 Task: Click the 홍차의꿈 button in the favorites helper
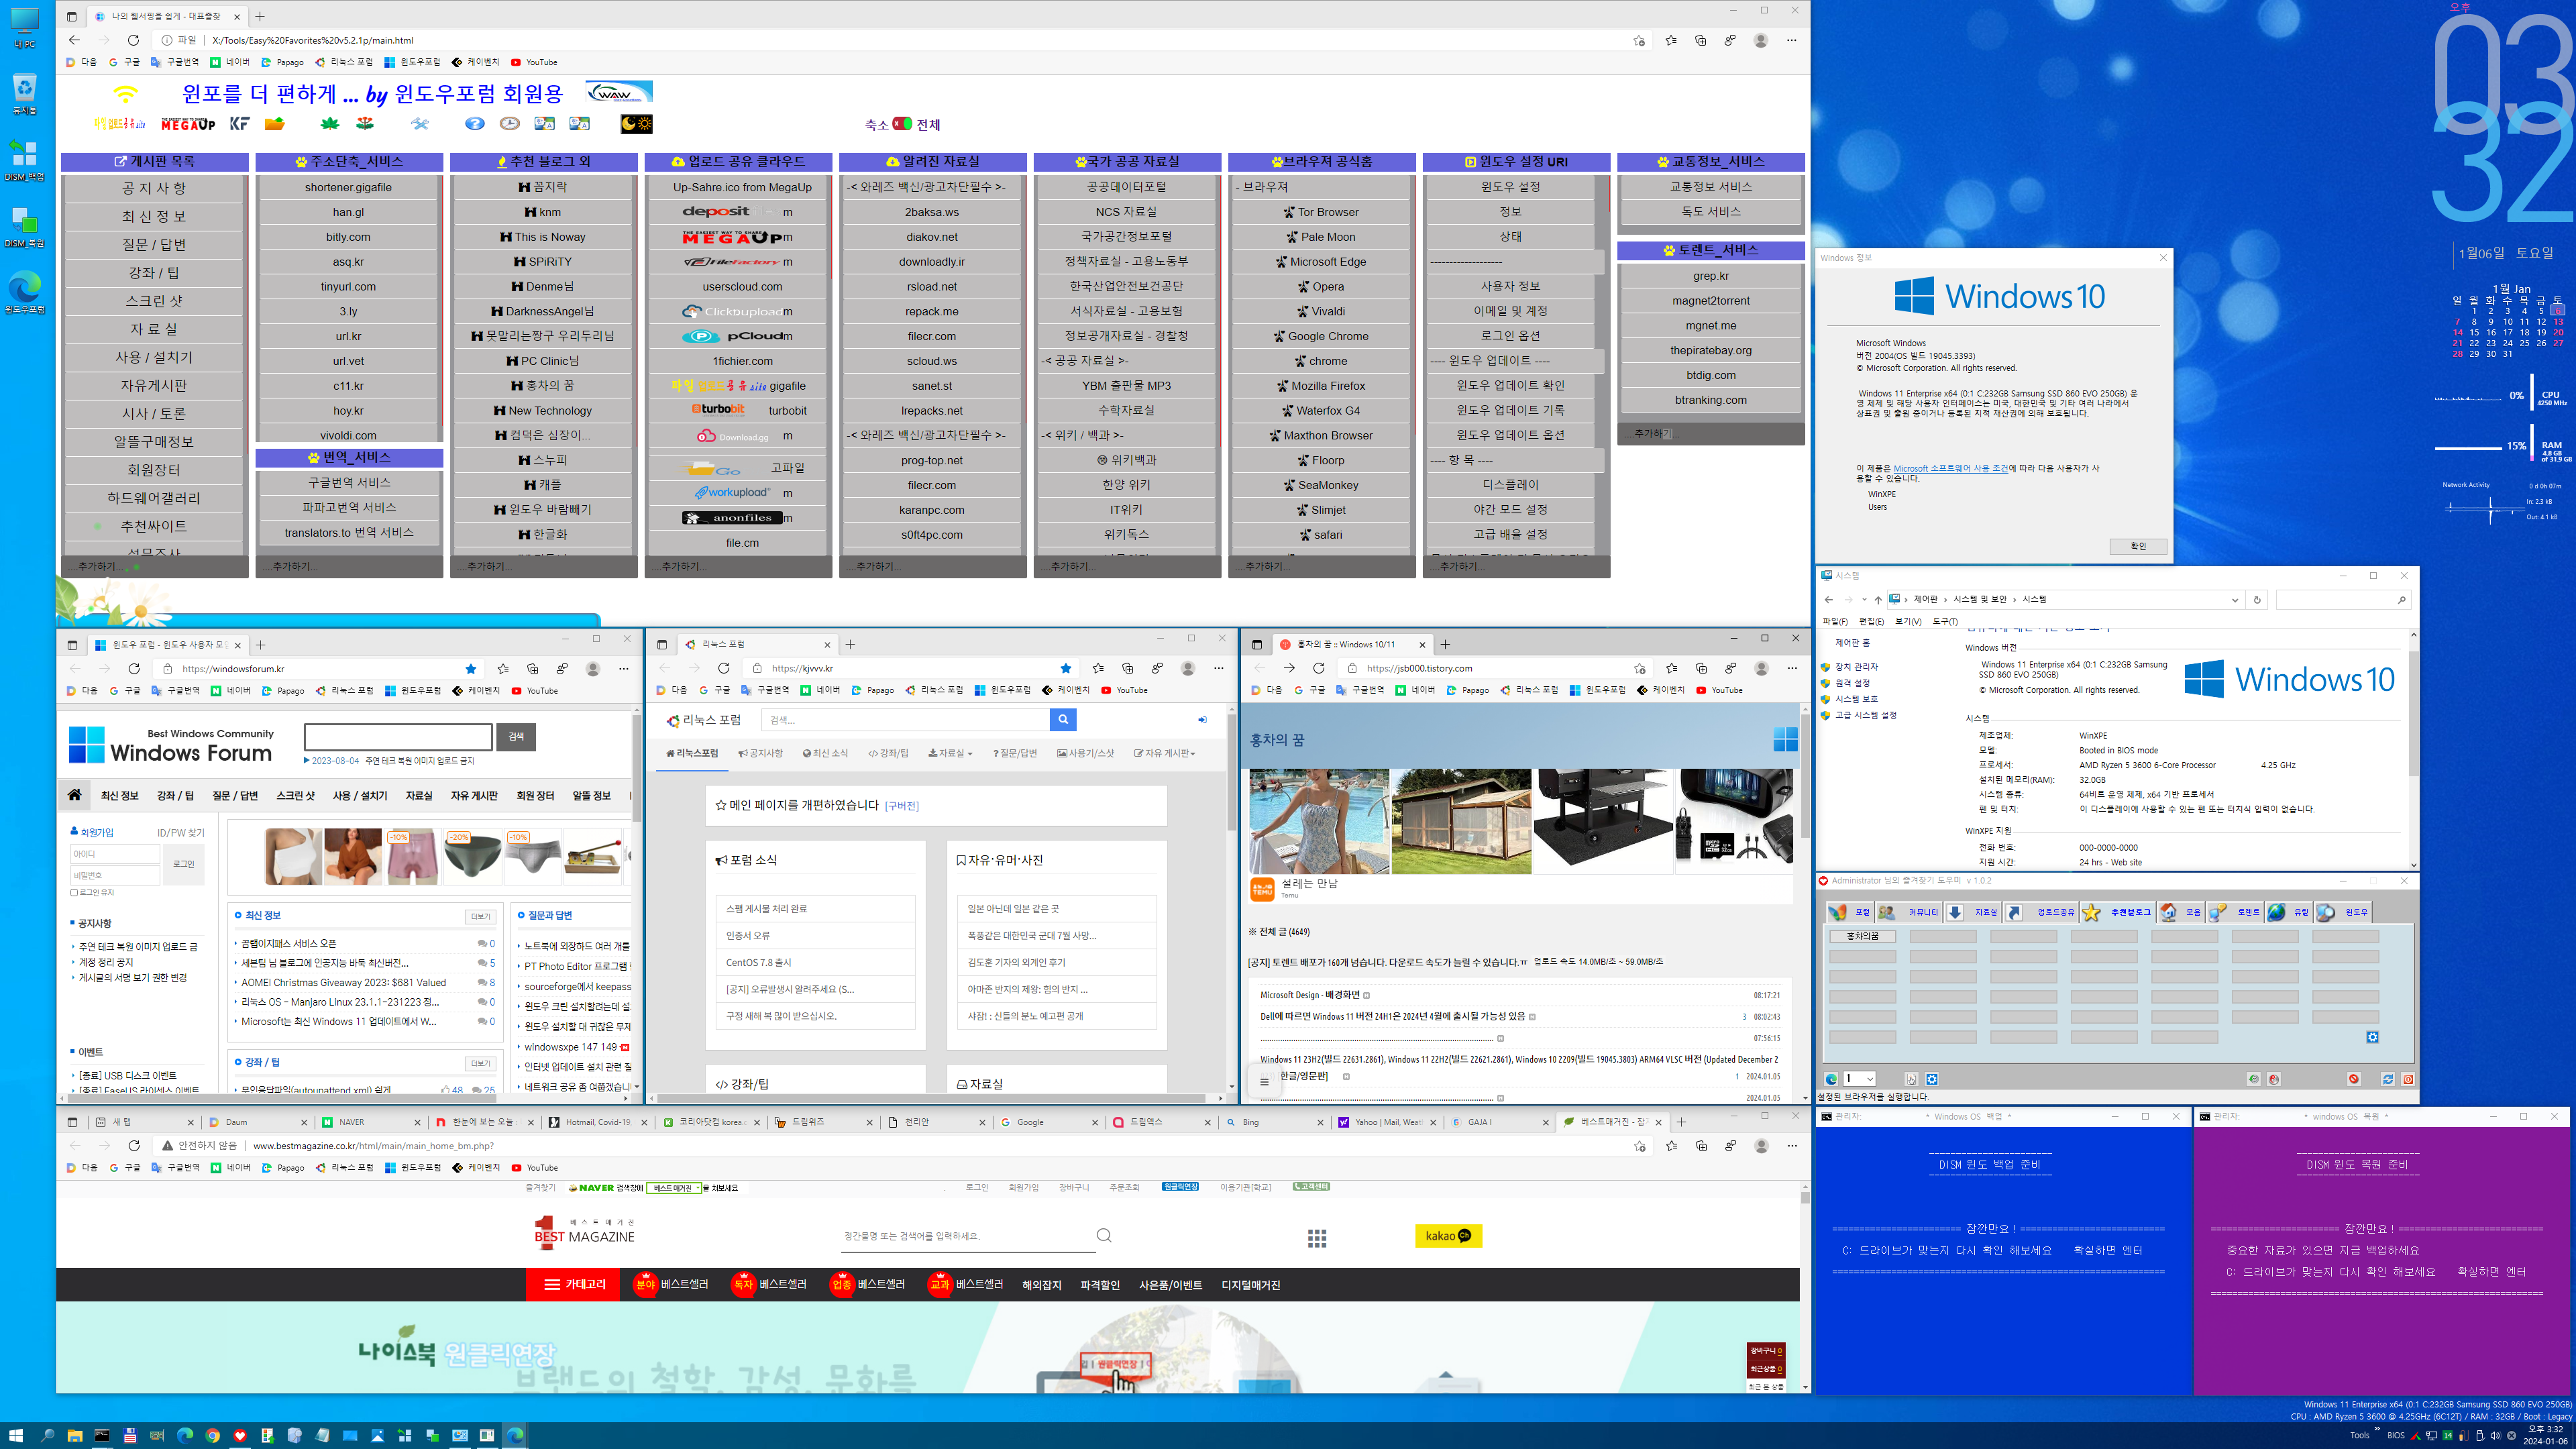tap(1862, 937)
